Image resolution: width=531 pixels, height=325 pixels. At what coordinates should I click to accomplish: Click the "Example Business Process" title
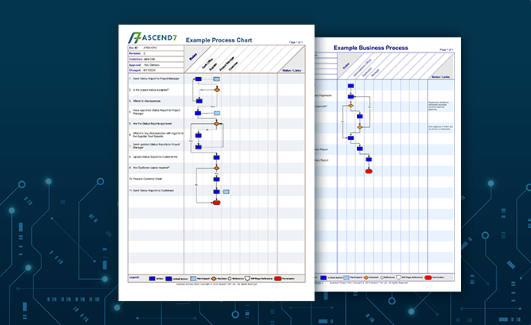click(x=370, y=48)
